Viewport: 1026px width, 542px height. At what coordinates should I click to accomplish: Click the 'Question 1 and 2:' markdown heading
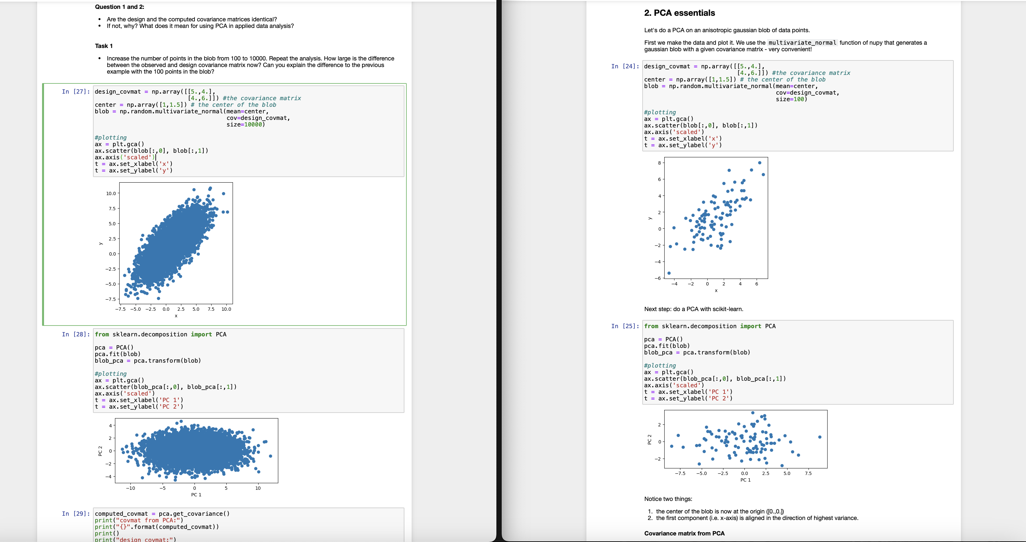pos(120,7)
